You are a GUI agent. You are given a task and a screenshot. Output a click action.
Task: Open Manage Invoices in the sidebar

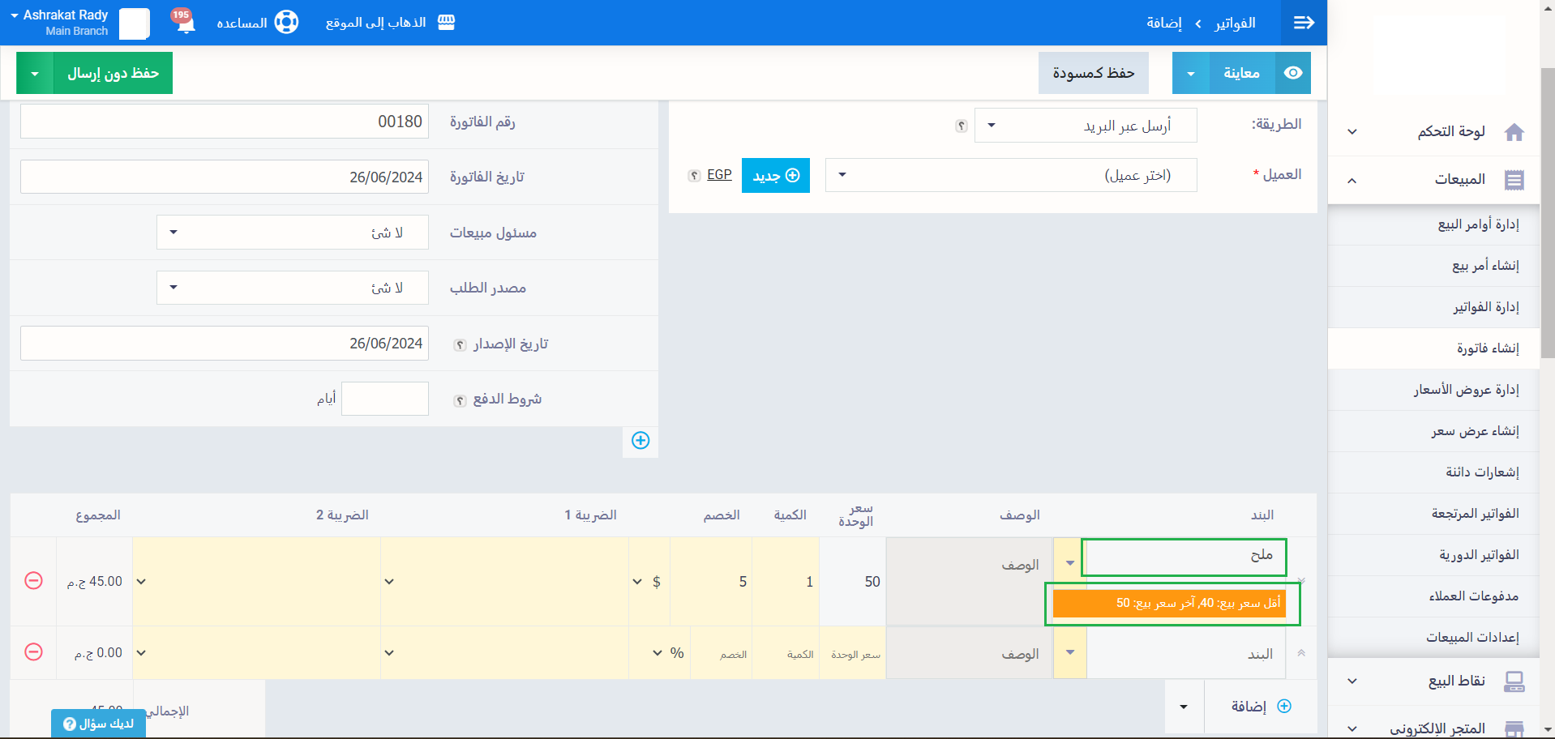click(1485, 307)
